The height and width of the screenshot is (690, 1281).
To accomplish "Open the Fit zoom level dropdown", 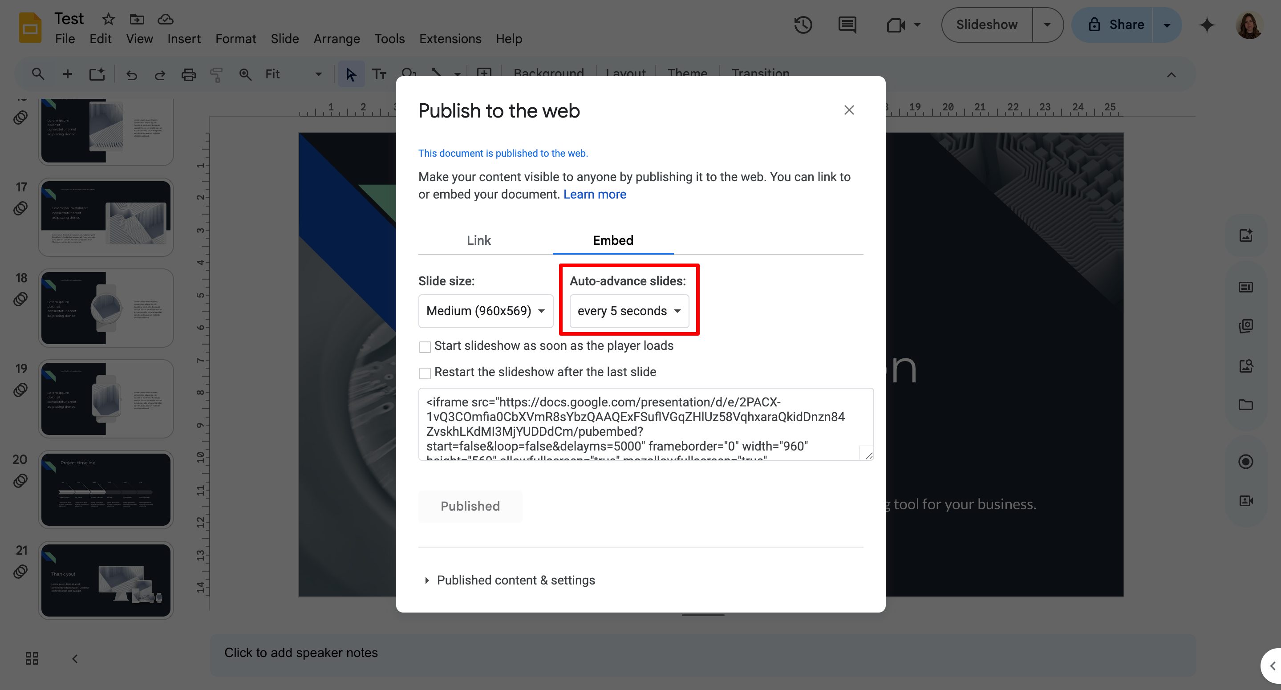I will pyautogui.click(x=293, y=74).
